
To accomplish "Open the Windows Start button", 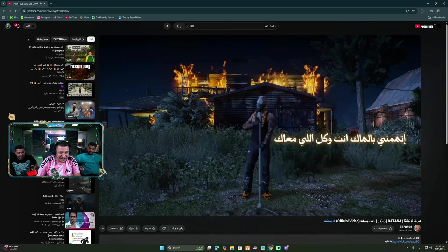I will pos(162,248).
